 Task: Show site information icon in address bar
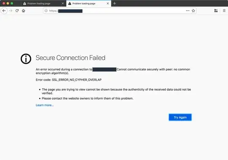(46, 11)
